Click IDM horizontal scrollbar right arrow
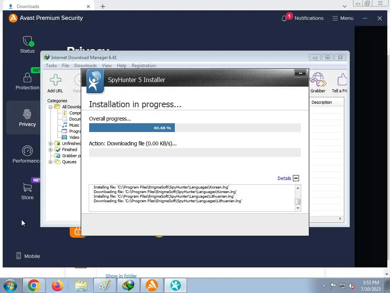This screenshot has height=293, width=390. 340,219
